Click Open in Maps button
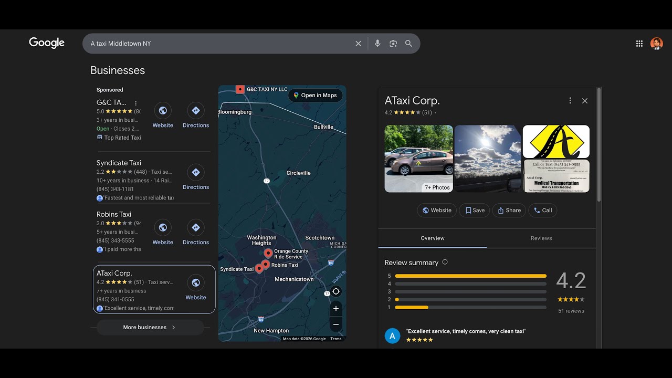The image size is (672, 378). (x=316, y=95)
